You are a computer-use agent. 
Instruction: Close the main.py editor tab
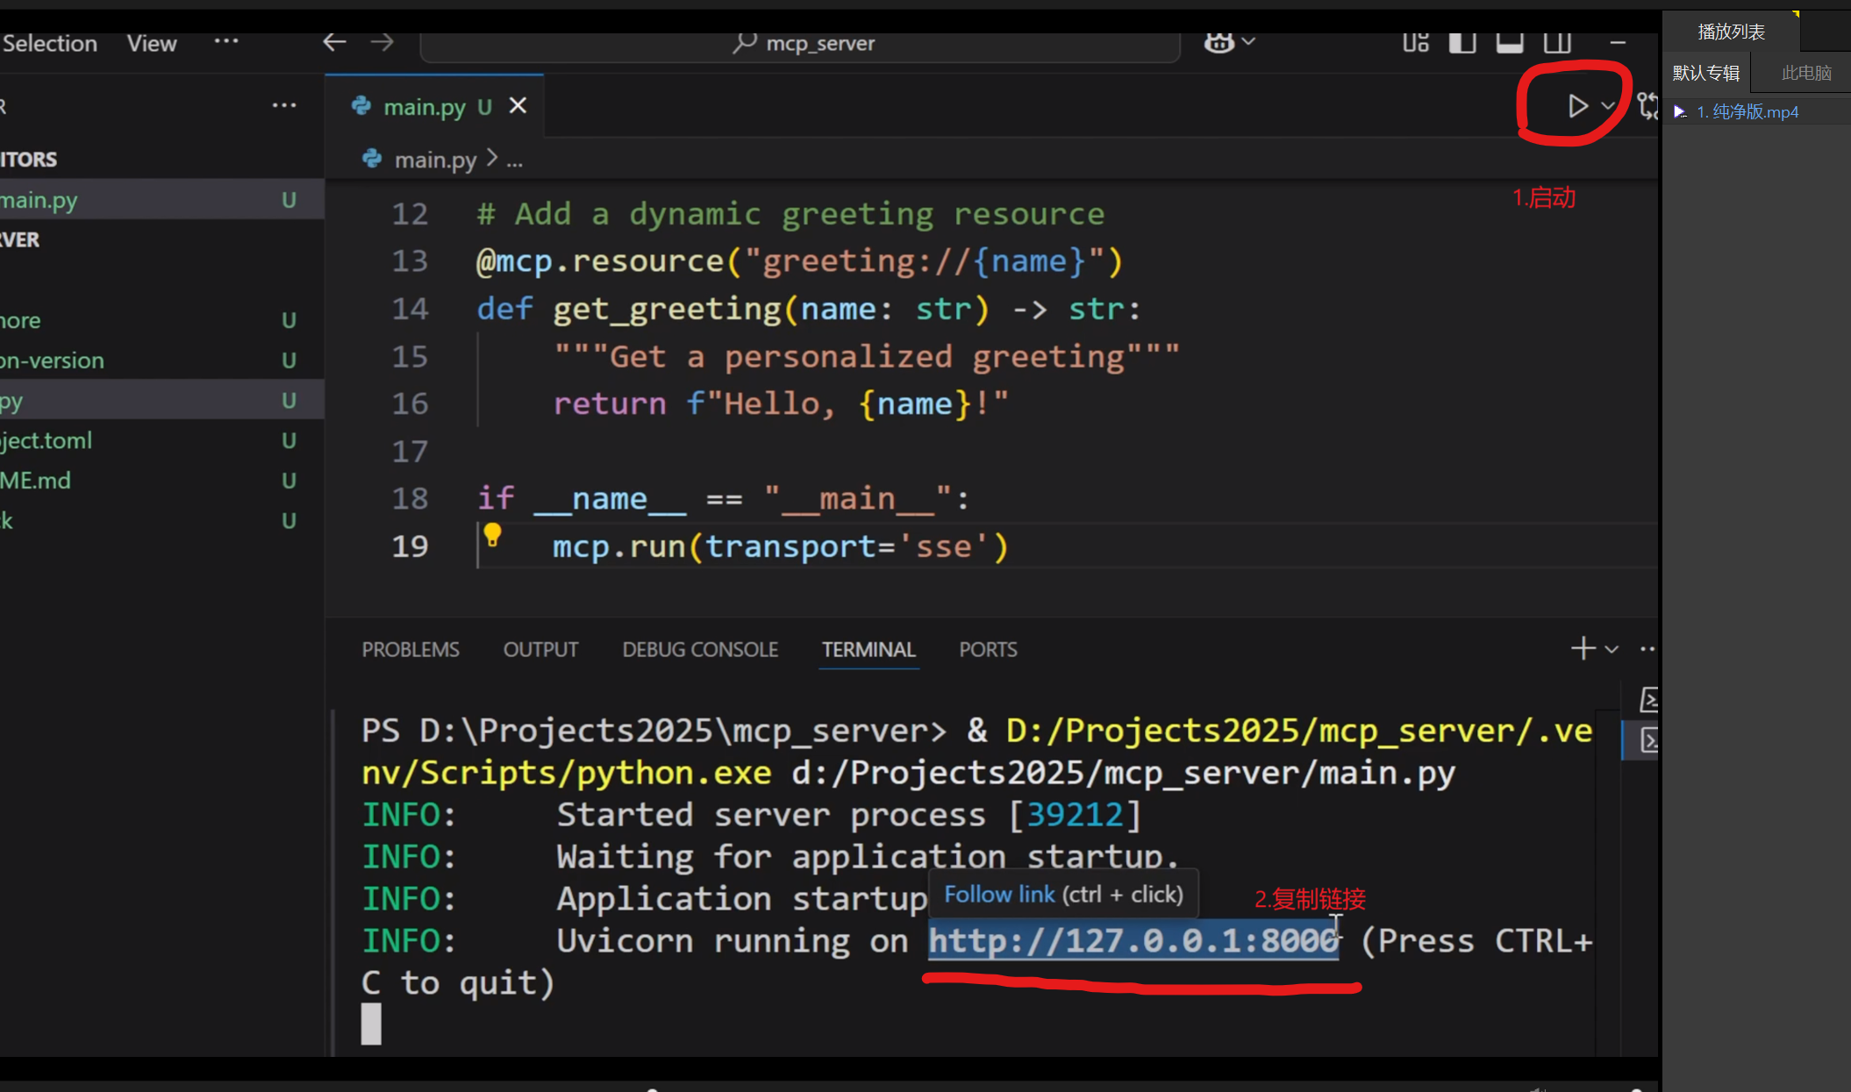tap(518, 106)
